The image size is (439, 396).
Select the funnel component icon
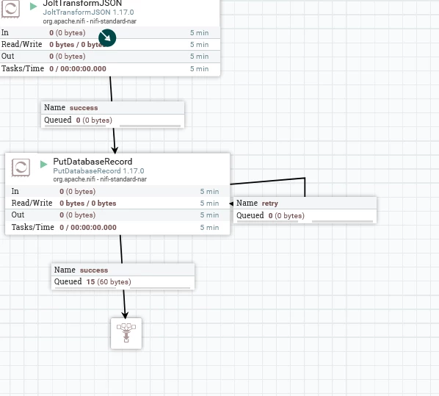click(126, 334)
